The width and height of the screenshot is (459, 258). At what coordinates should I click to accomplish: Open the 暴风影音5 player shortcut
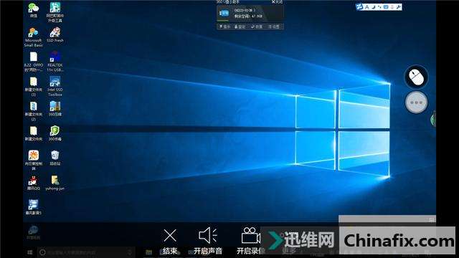(34, 207)
